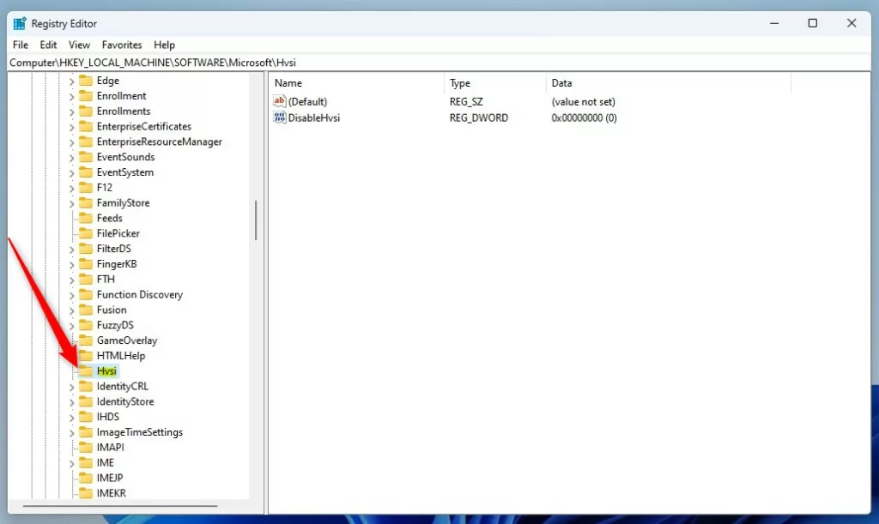Screen dimensions: 879x524
Task: Open the Favorites menu
Action: coord(122,45)
